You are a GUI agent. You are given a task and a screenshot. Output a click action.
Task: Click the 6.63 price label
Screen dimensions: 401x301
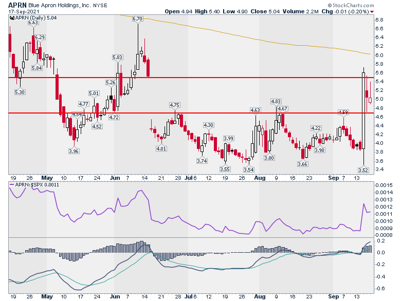[x=33, y=23]
